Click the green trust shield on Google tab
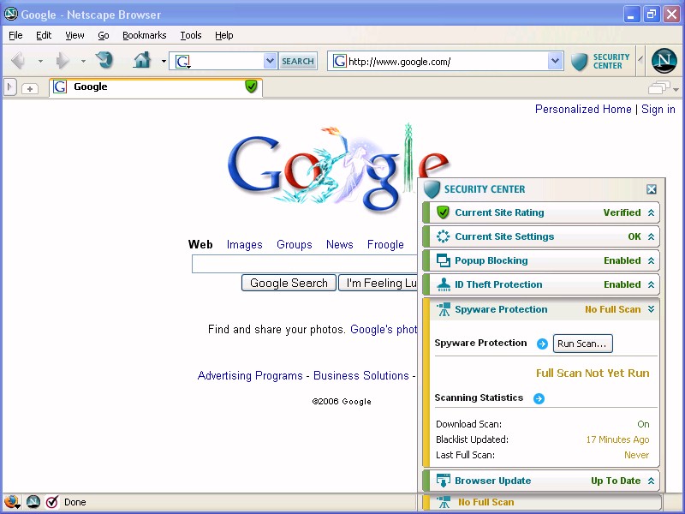 click(x=251, y=87)
